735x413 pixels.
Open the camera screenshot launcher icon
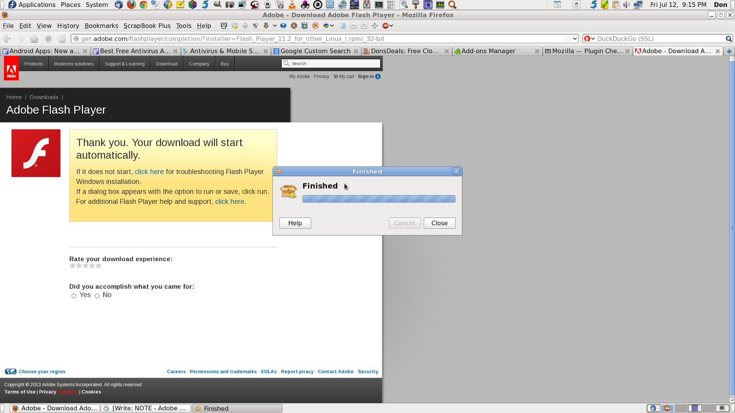(x=230, y=5)
